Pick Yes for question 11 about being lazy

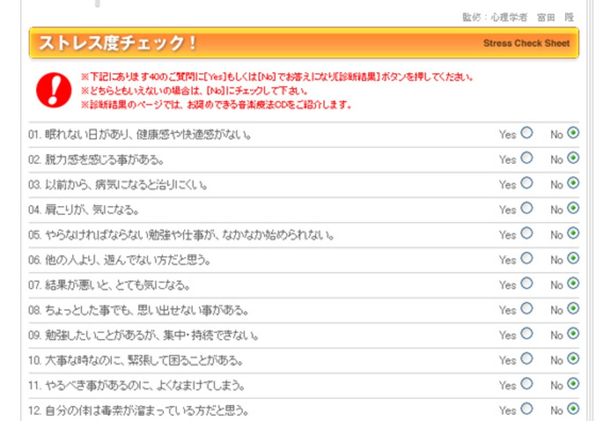click(x=527, y=384)
